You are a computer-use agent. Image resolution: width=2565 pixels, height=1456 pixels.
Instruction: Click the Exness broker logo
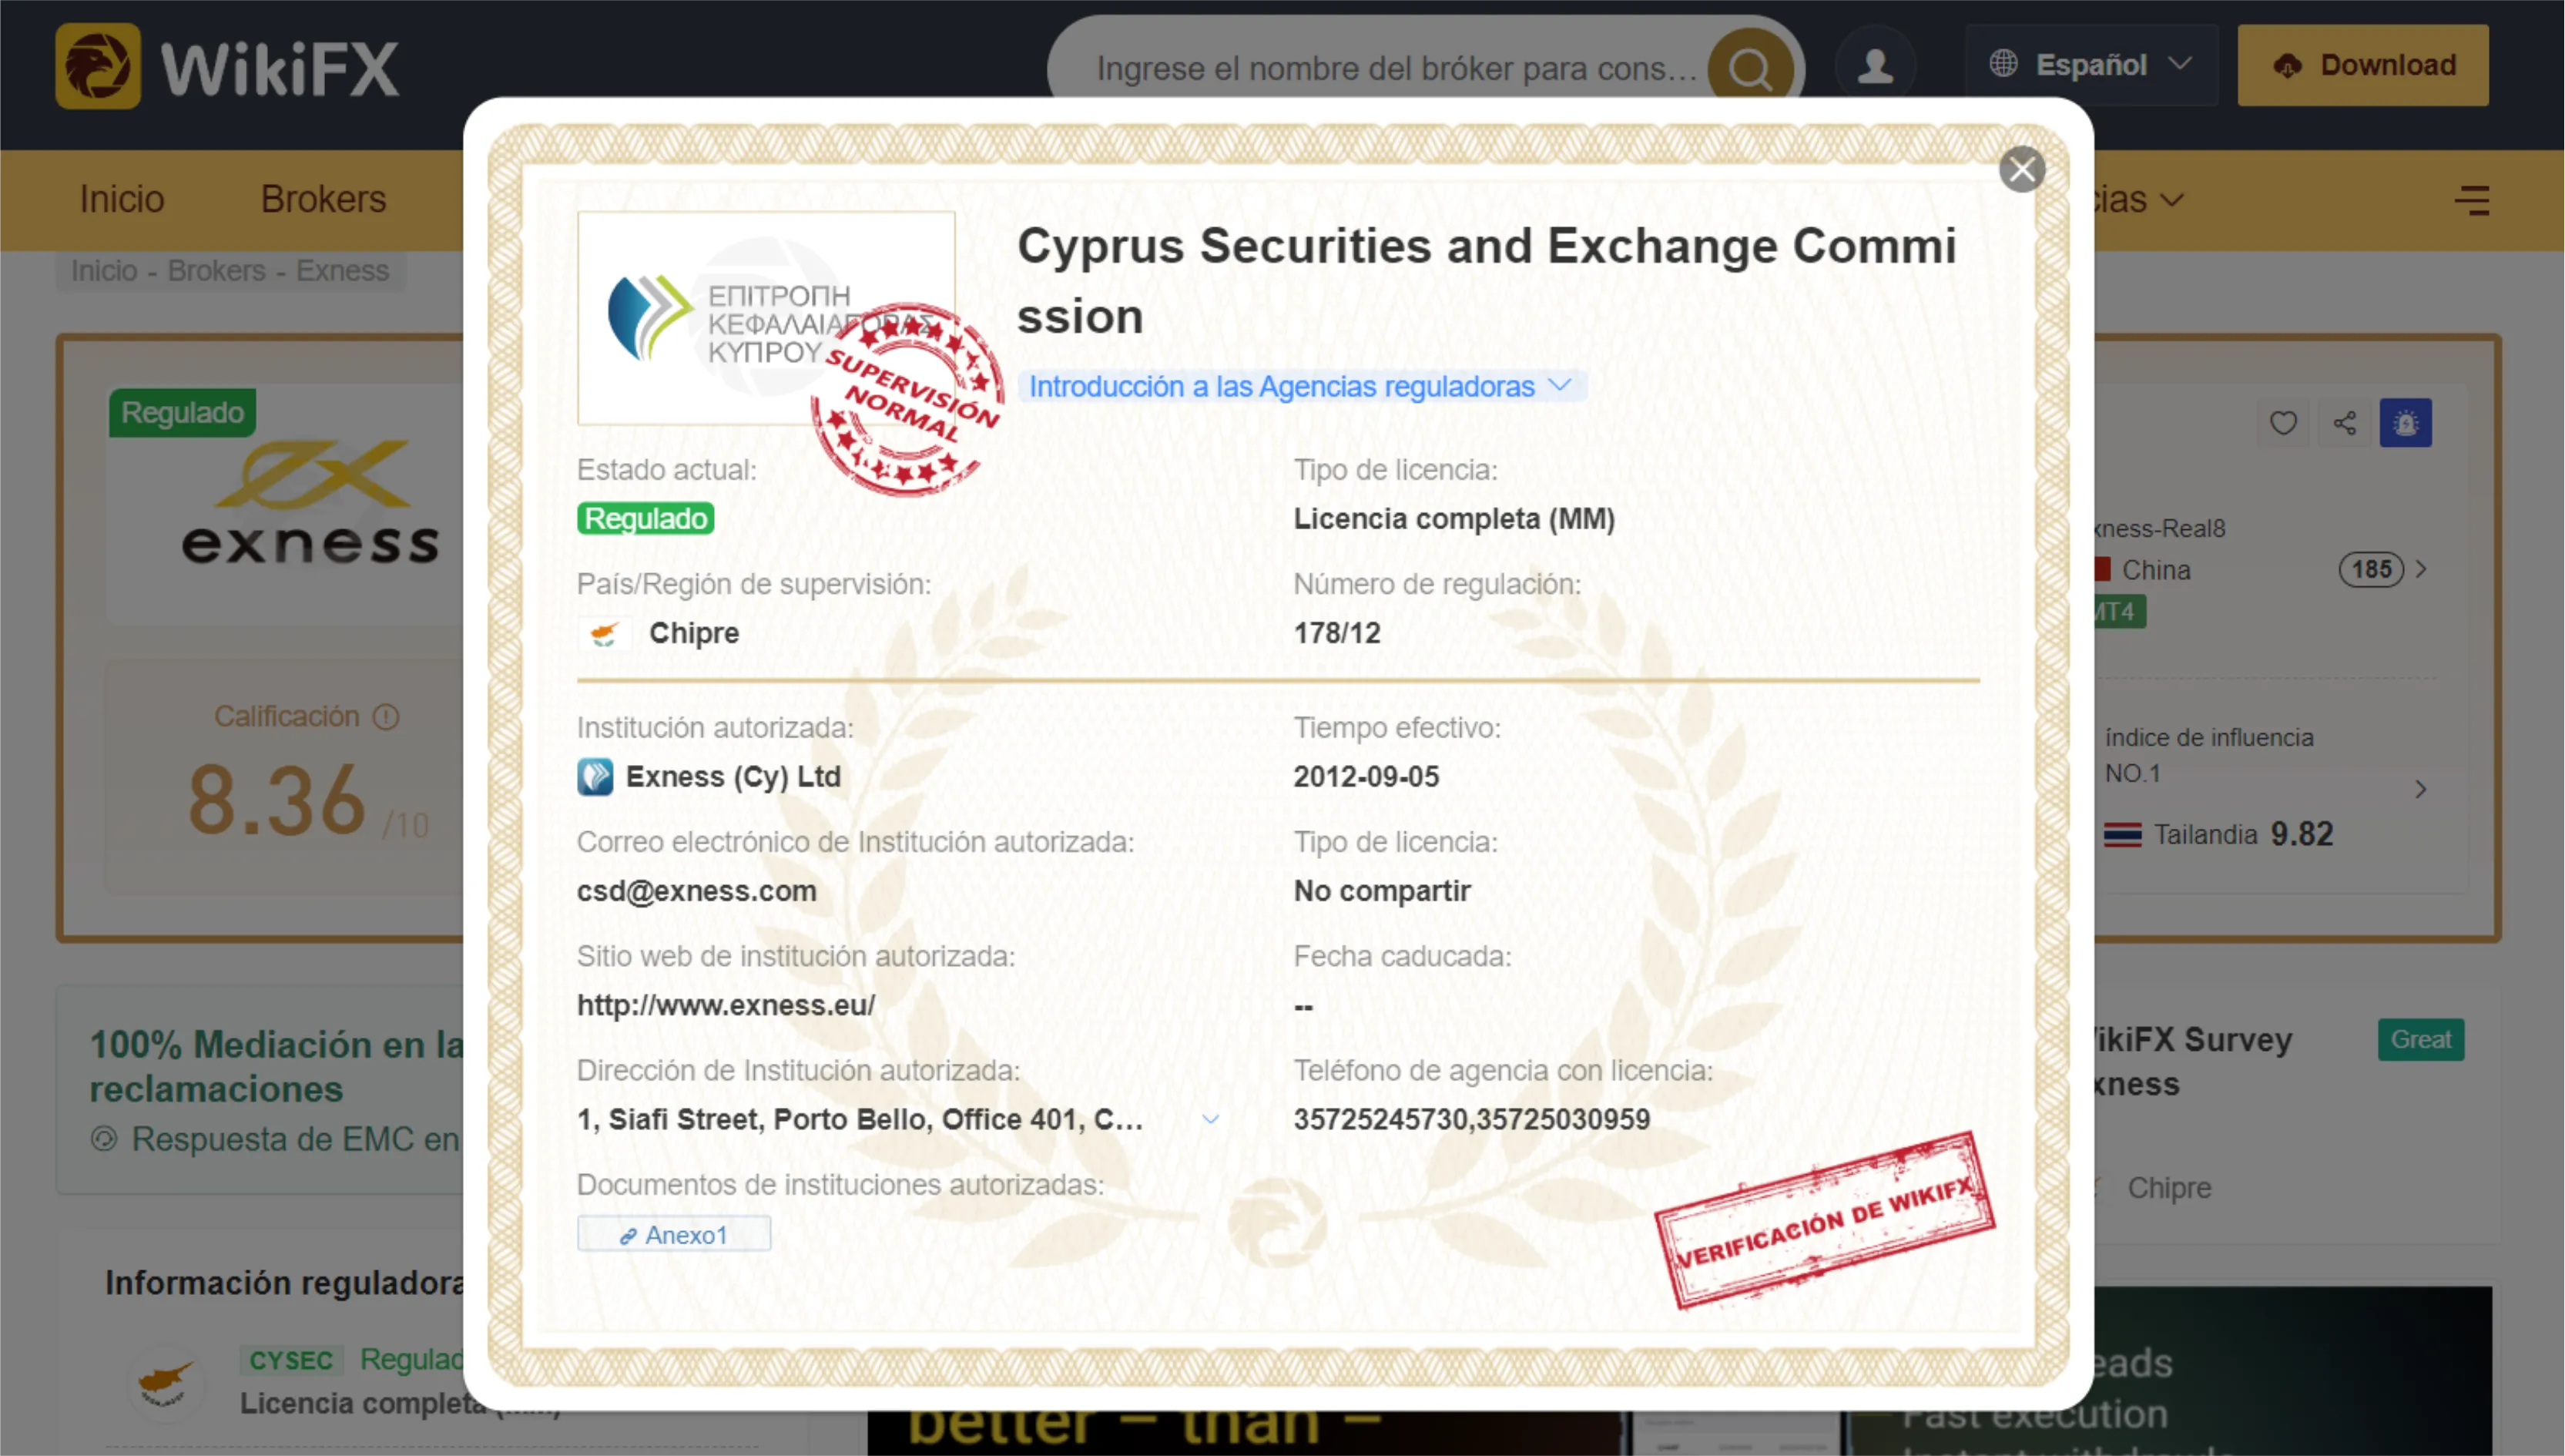(310, 503)
